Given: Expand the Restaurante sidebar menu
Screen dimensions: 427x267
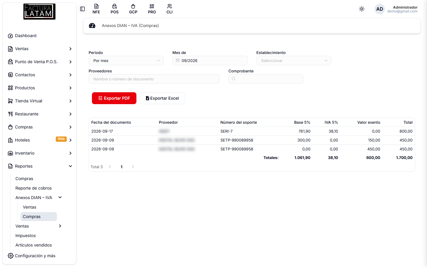Looking at the screenshot, I should click(x=40, y=114).
